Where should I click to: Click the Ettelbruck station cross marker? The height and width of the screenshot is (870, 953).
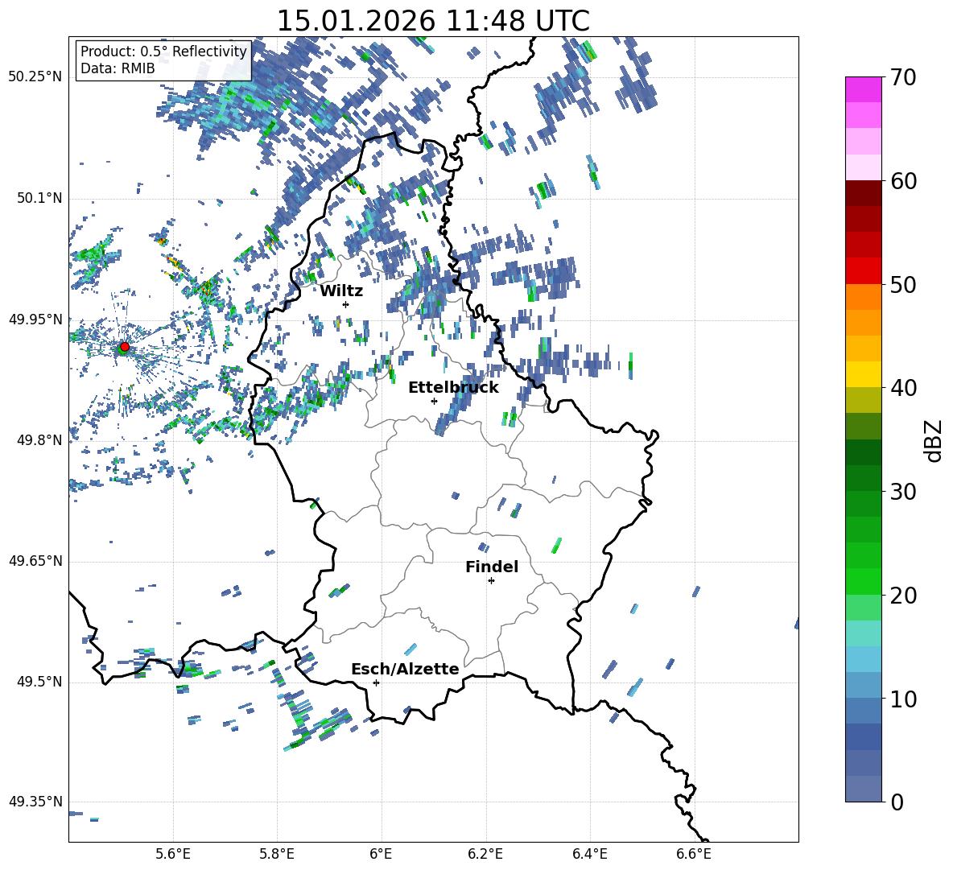pos(434,401)
